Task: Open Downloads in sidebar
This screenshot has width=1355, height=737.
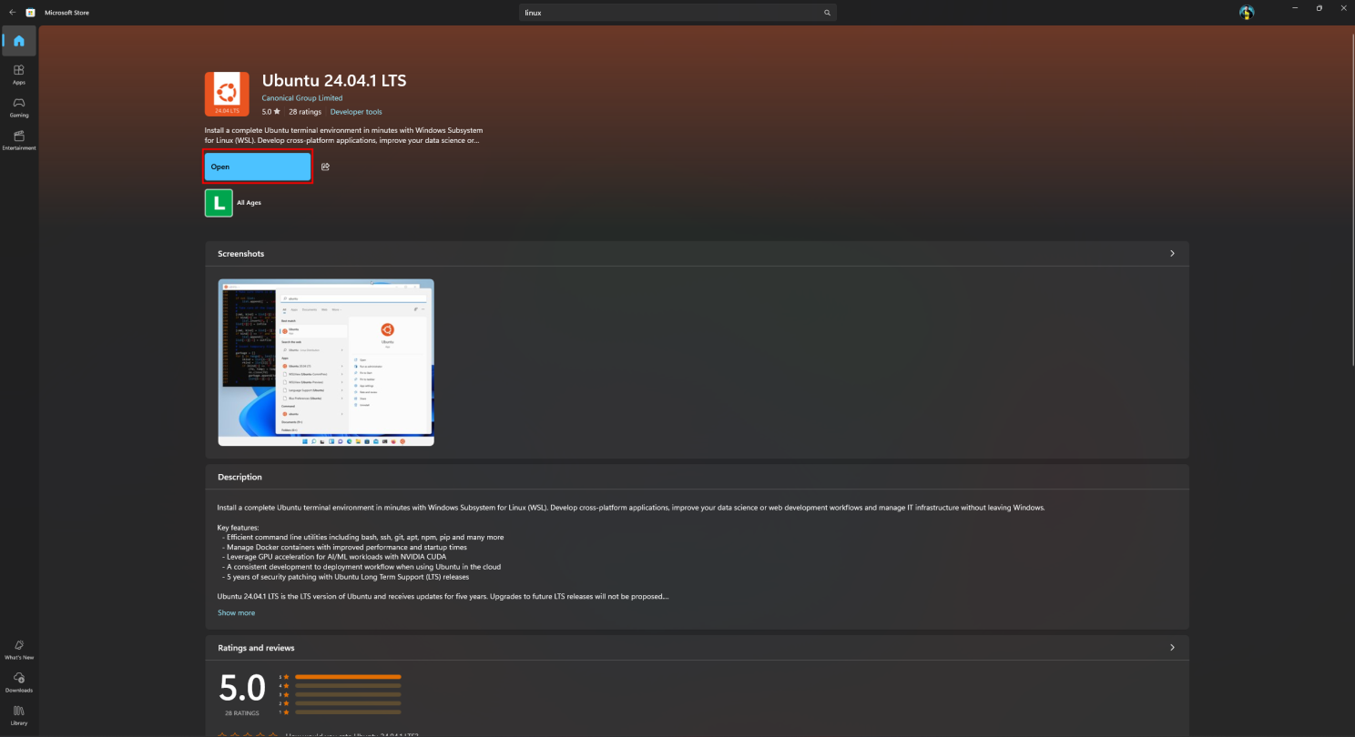Action: pos(19,682)
